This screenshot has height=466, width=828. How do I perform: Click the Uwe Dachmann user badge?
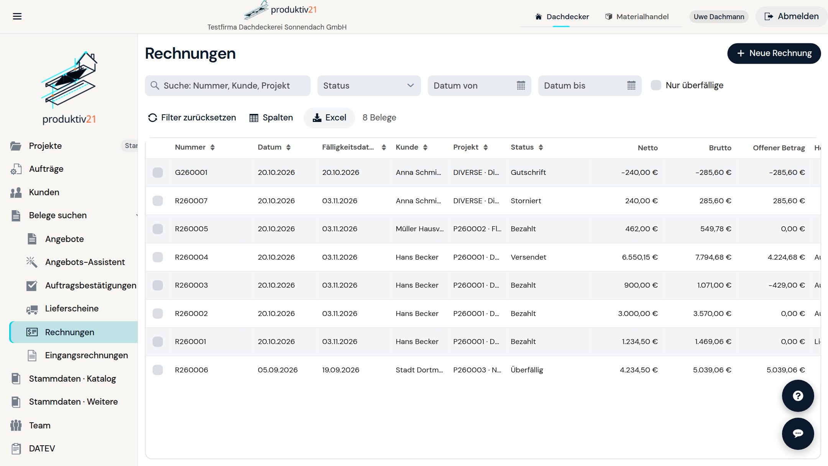point(719,16)
